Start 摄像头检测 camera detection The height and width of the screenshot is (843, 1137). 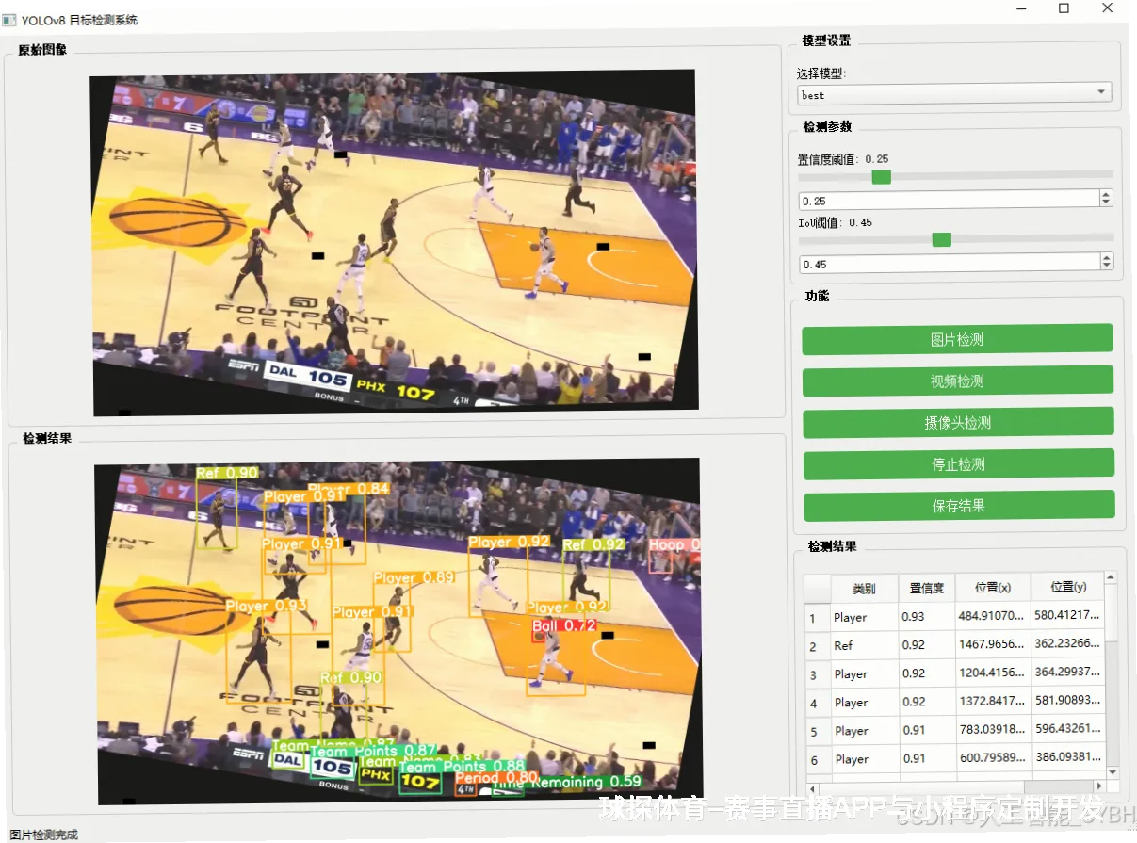click(x=957, y=422)
